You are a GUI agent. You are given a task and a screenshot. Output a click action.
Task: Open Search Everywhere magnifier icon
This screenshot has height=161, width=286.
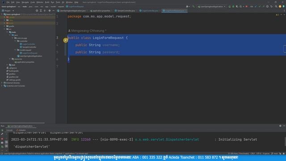pos(276,7)
